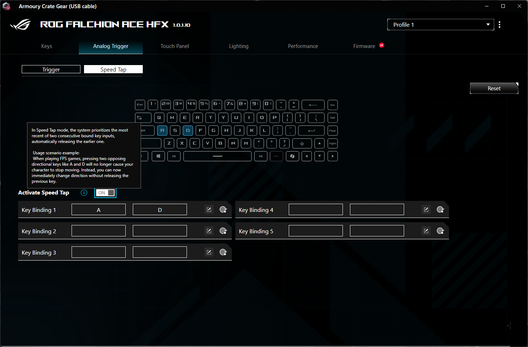Switch to the Trigger sub-tab
The image size is (528, 347).
coord(51,69)
